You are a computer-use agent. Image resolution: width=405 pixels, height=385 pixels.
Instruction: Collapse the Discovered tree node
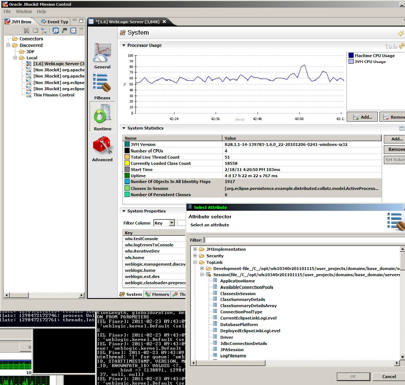[x=8, y=45]
